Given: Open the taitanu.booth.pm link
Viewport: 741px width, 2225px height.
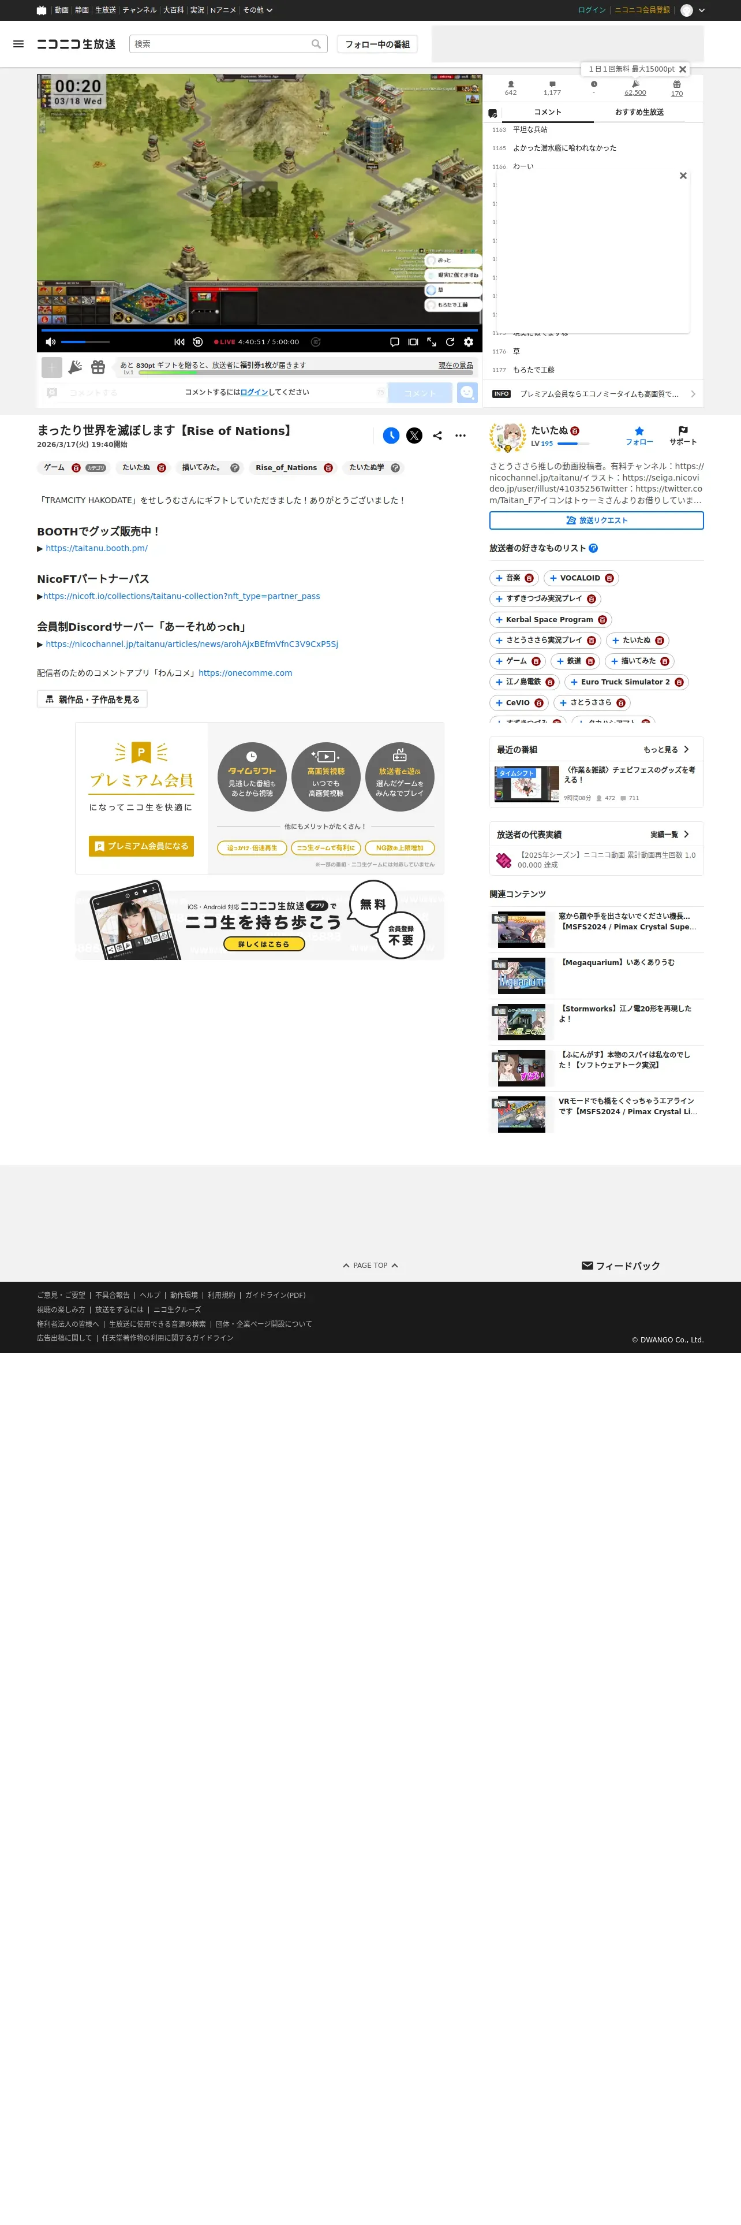Looking at the screenshot, I should 96,549.
